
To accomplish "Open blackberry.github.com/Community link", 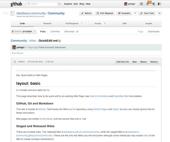I will (81, 132).
